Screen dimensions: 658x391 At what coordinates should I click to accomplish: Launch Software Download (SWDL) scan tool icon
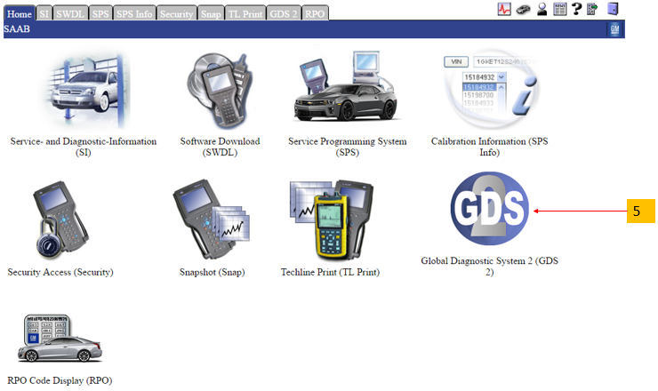tap(220, 89)
